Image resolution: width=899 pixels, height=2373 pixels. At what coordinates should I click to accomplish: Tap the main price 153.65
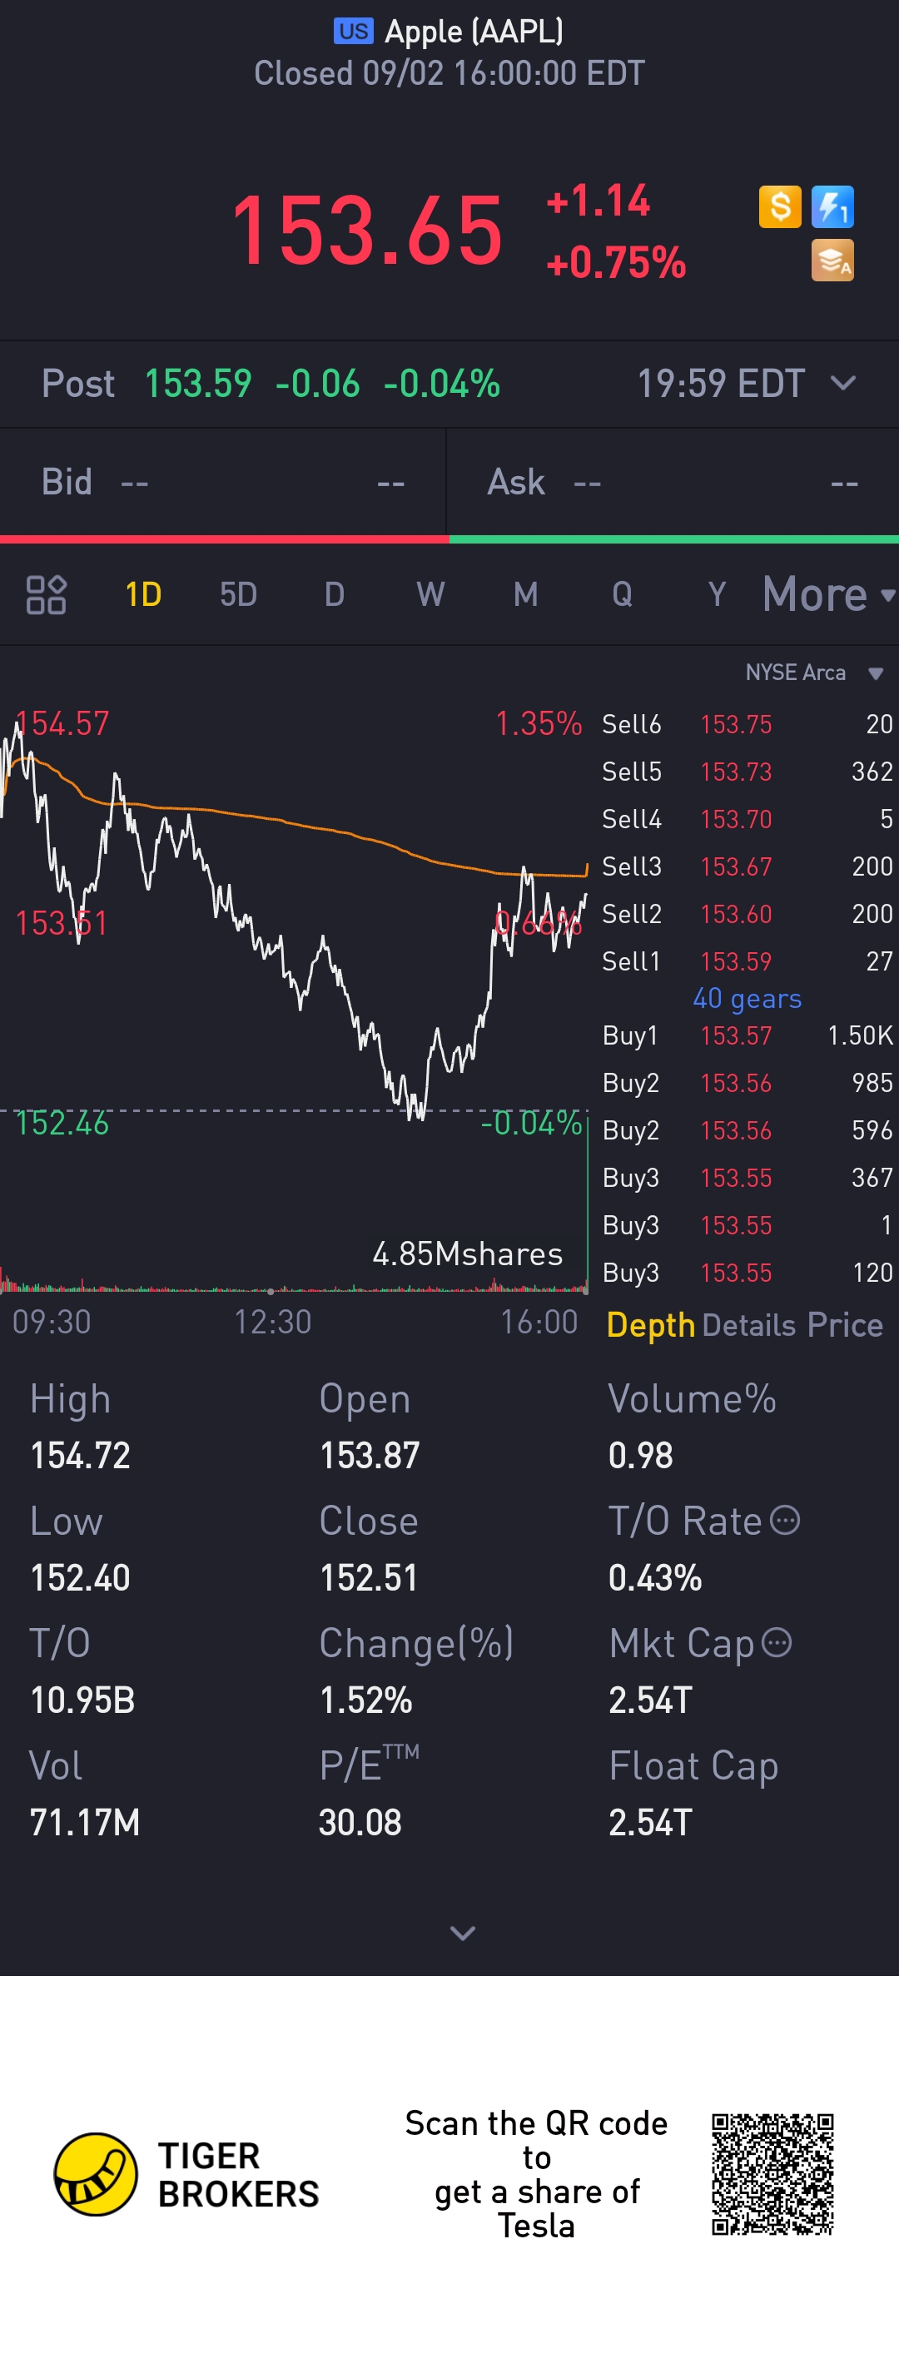(368, 231)
